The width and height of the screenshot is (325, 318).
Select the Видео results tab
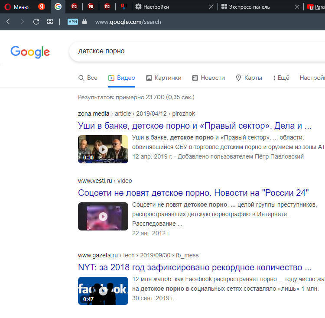point(122,78)
